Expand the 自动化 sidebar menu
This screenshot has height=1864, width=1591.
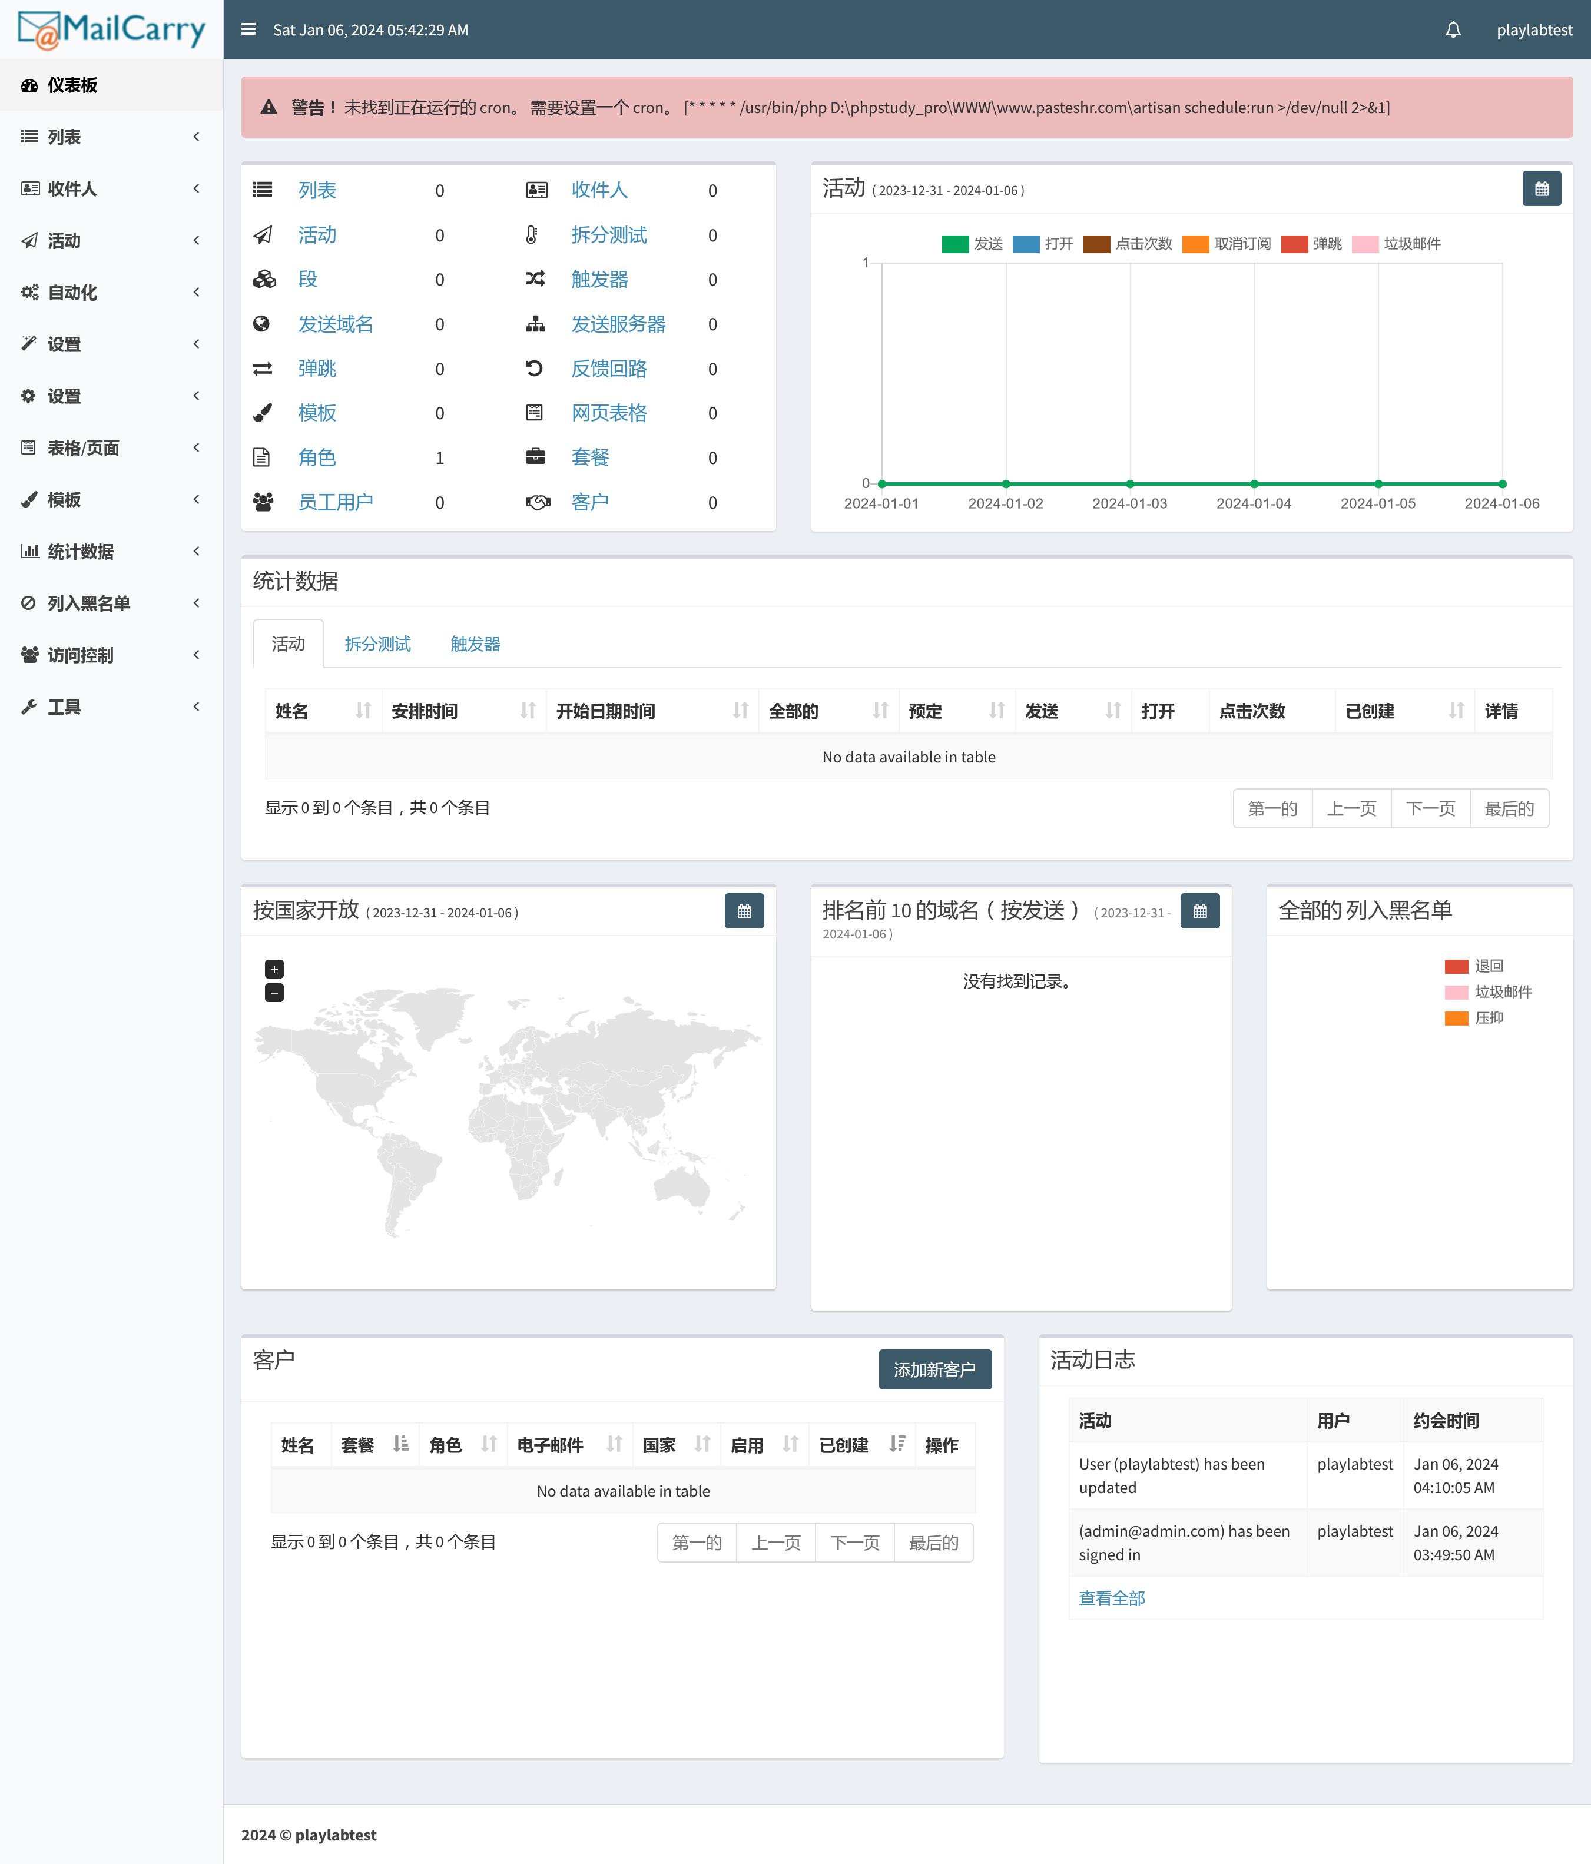click(x=111, y=293)
